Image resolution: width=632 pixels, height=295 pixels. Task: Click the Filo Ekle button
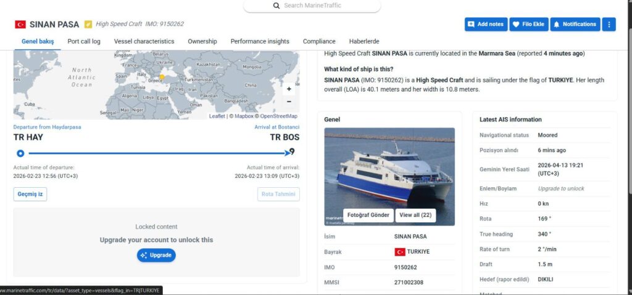click(528, 24)
